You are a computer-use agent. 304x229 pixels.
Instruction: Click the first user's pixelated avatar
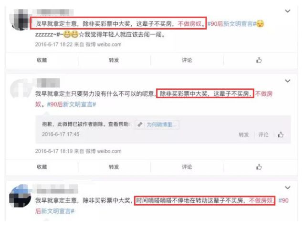point(20,20)
